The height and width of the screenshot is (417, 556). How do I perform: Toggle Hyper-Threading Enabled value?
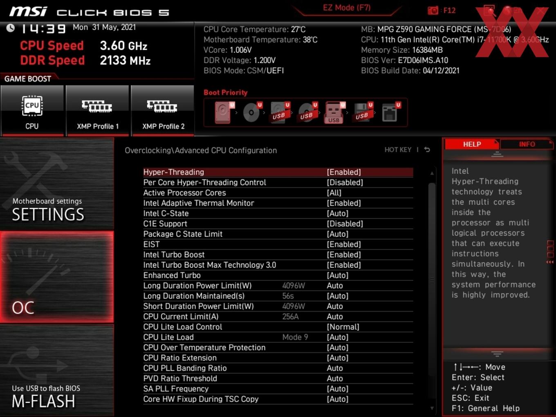coord(344,172)
